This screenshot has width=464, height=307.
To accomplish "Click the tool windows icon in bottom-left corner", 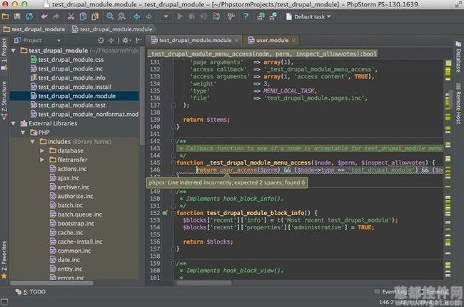I will click(x=4, y=302).
